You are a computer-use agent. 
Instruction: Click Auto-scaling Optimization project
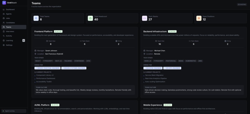point(155,82)
